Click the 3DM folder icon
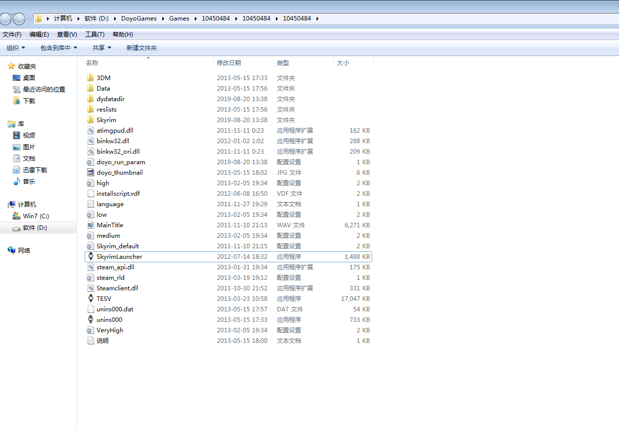The image size is (619, 428). coord(90,78)
